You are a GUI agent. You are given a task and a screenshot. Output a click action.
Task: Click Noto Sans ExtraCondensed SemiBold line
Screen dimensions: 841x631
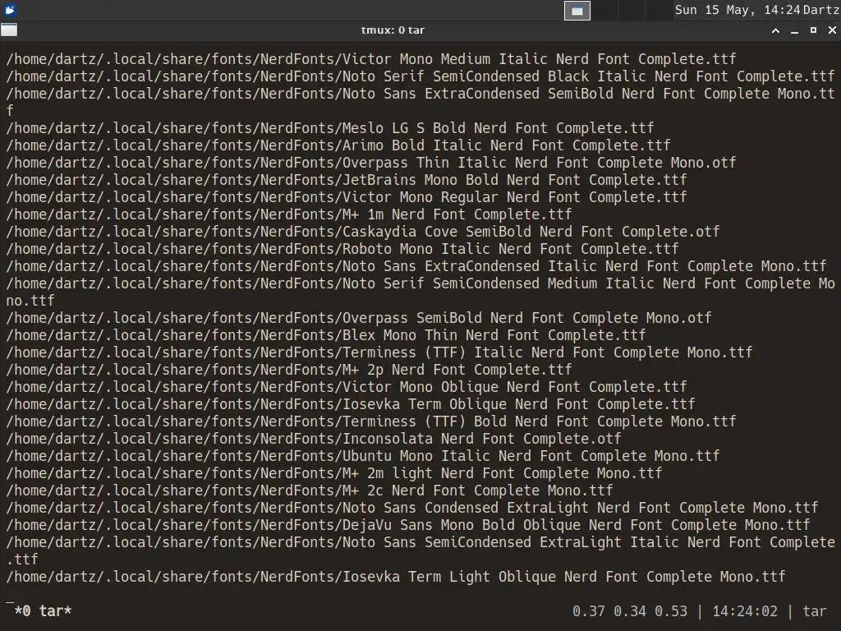click(x=420, y=94)
